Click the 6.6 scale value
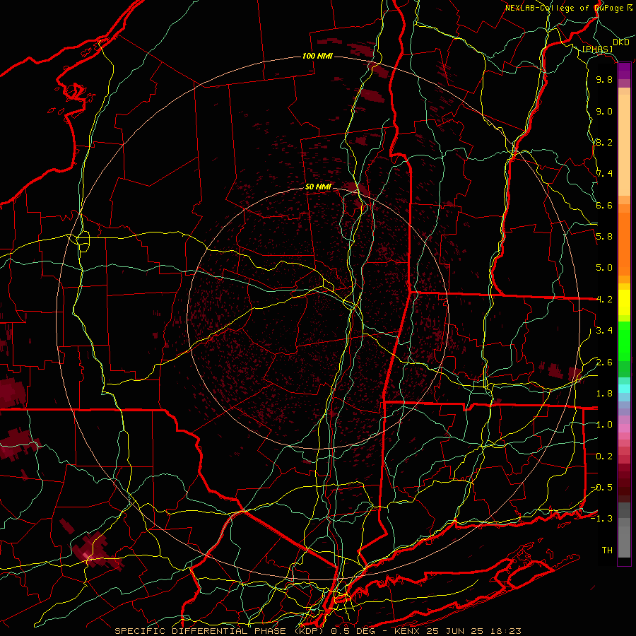Image resolution: width=636 pixels, height=636 pixels. [x=604, y=206]
